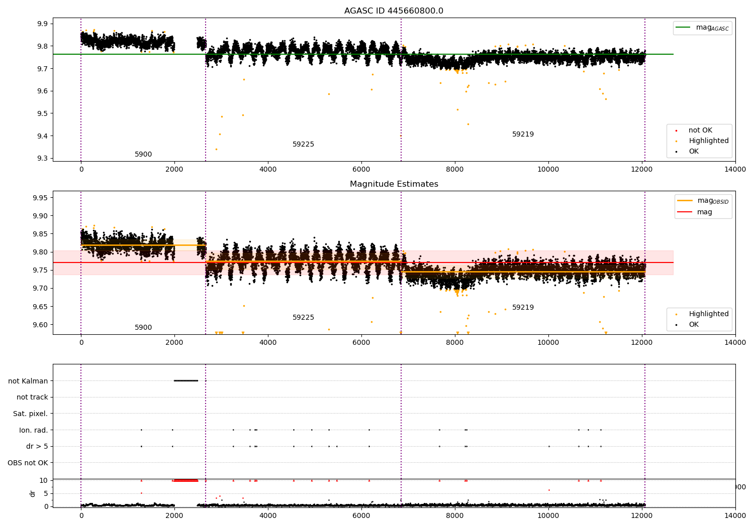Click the black 'not Kalman' marker run near 2000
754x527 pixels.
click(x=186, y=380)
